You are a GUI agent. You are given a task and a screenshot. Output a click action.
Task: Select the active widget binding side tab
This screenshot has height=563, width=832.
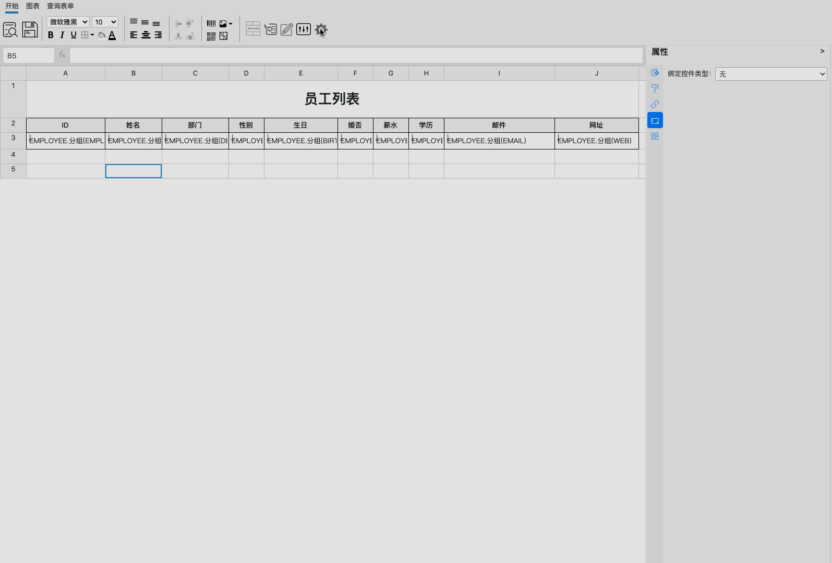pos(655,120)
